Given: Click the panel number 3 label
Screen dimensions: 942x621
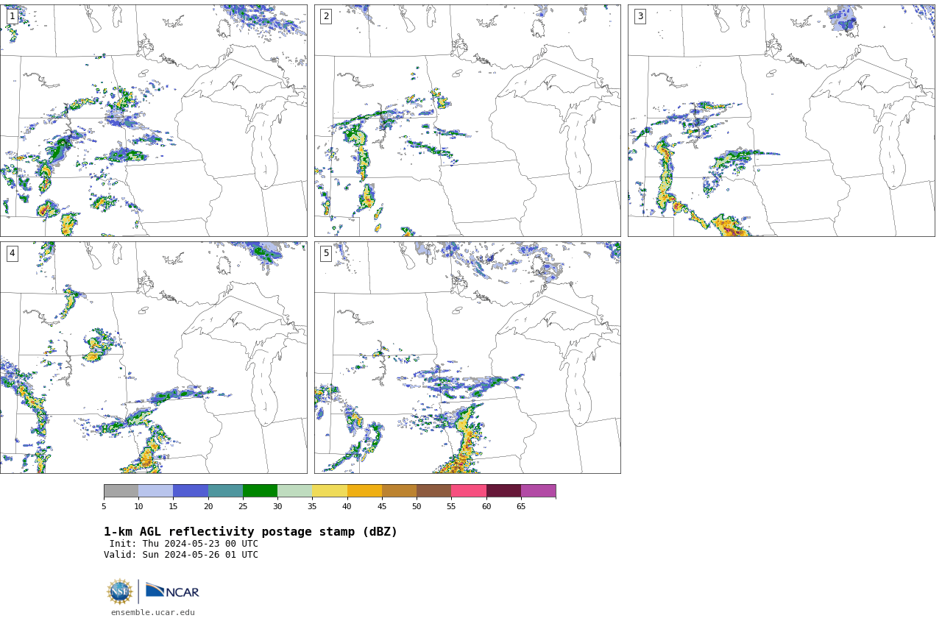Looking at the screenshot, I should click(x=640, y=16).
